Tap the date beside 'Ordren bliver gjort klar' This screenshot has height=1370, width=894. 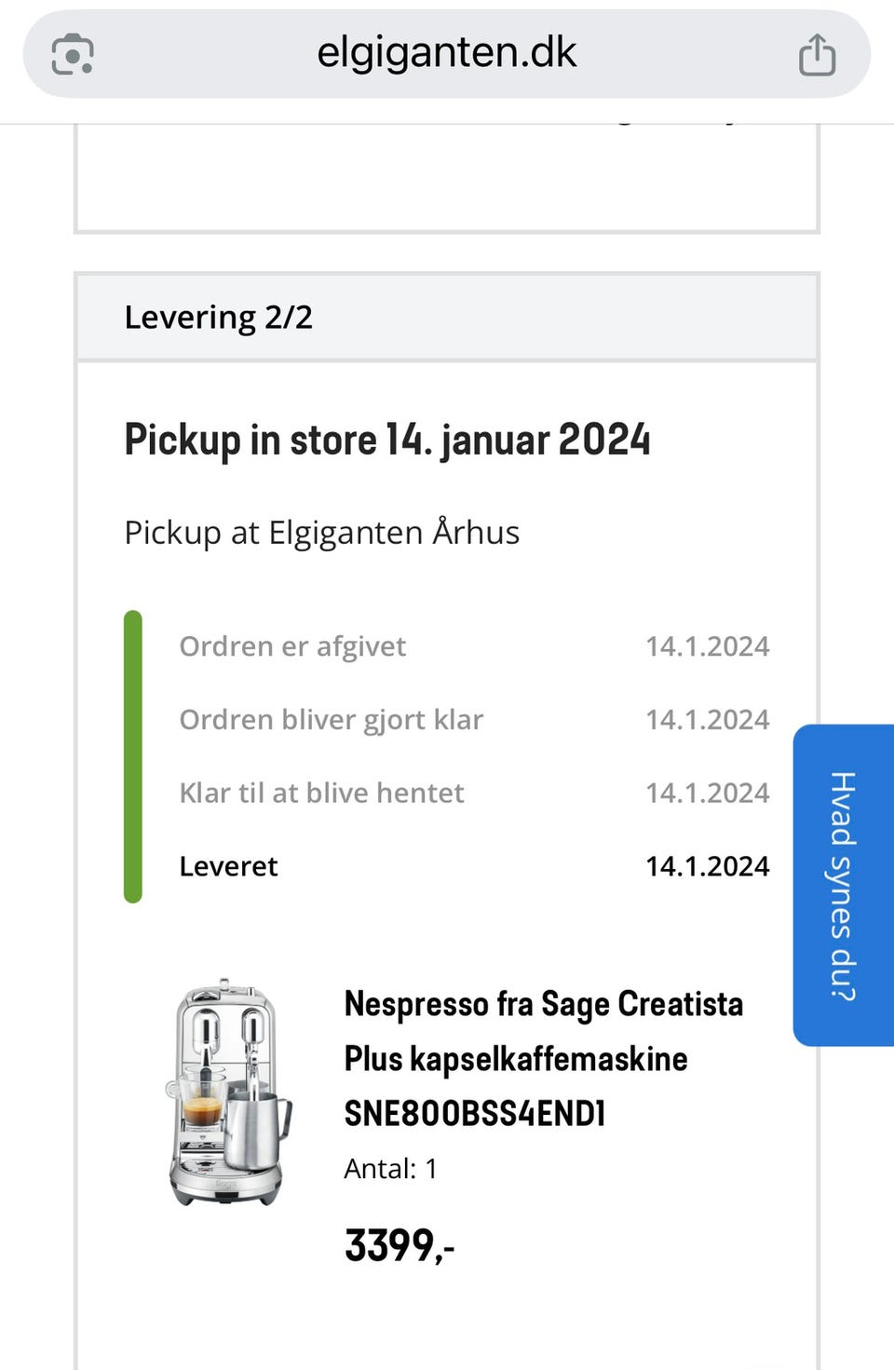coord(707,720)
